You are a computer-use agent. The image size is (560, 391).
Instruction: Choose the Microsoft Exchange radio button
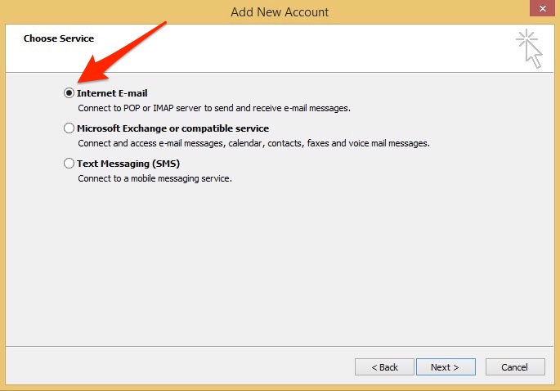tap(69, 128)
